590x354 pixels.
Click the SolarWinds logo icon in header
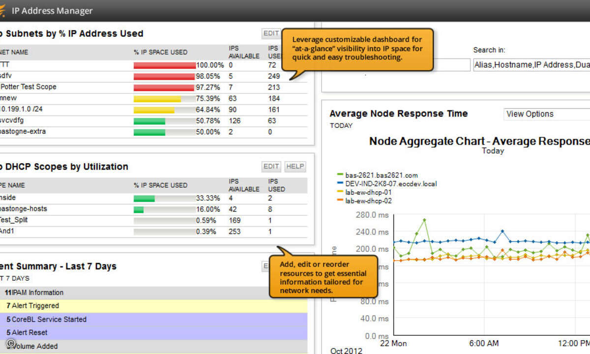[2, 10]
